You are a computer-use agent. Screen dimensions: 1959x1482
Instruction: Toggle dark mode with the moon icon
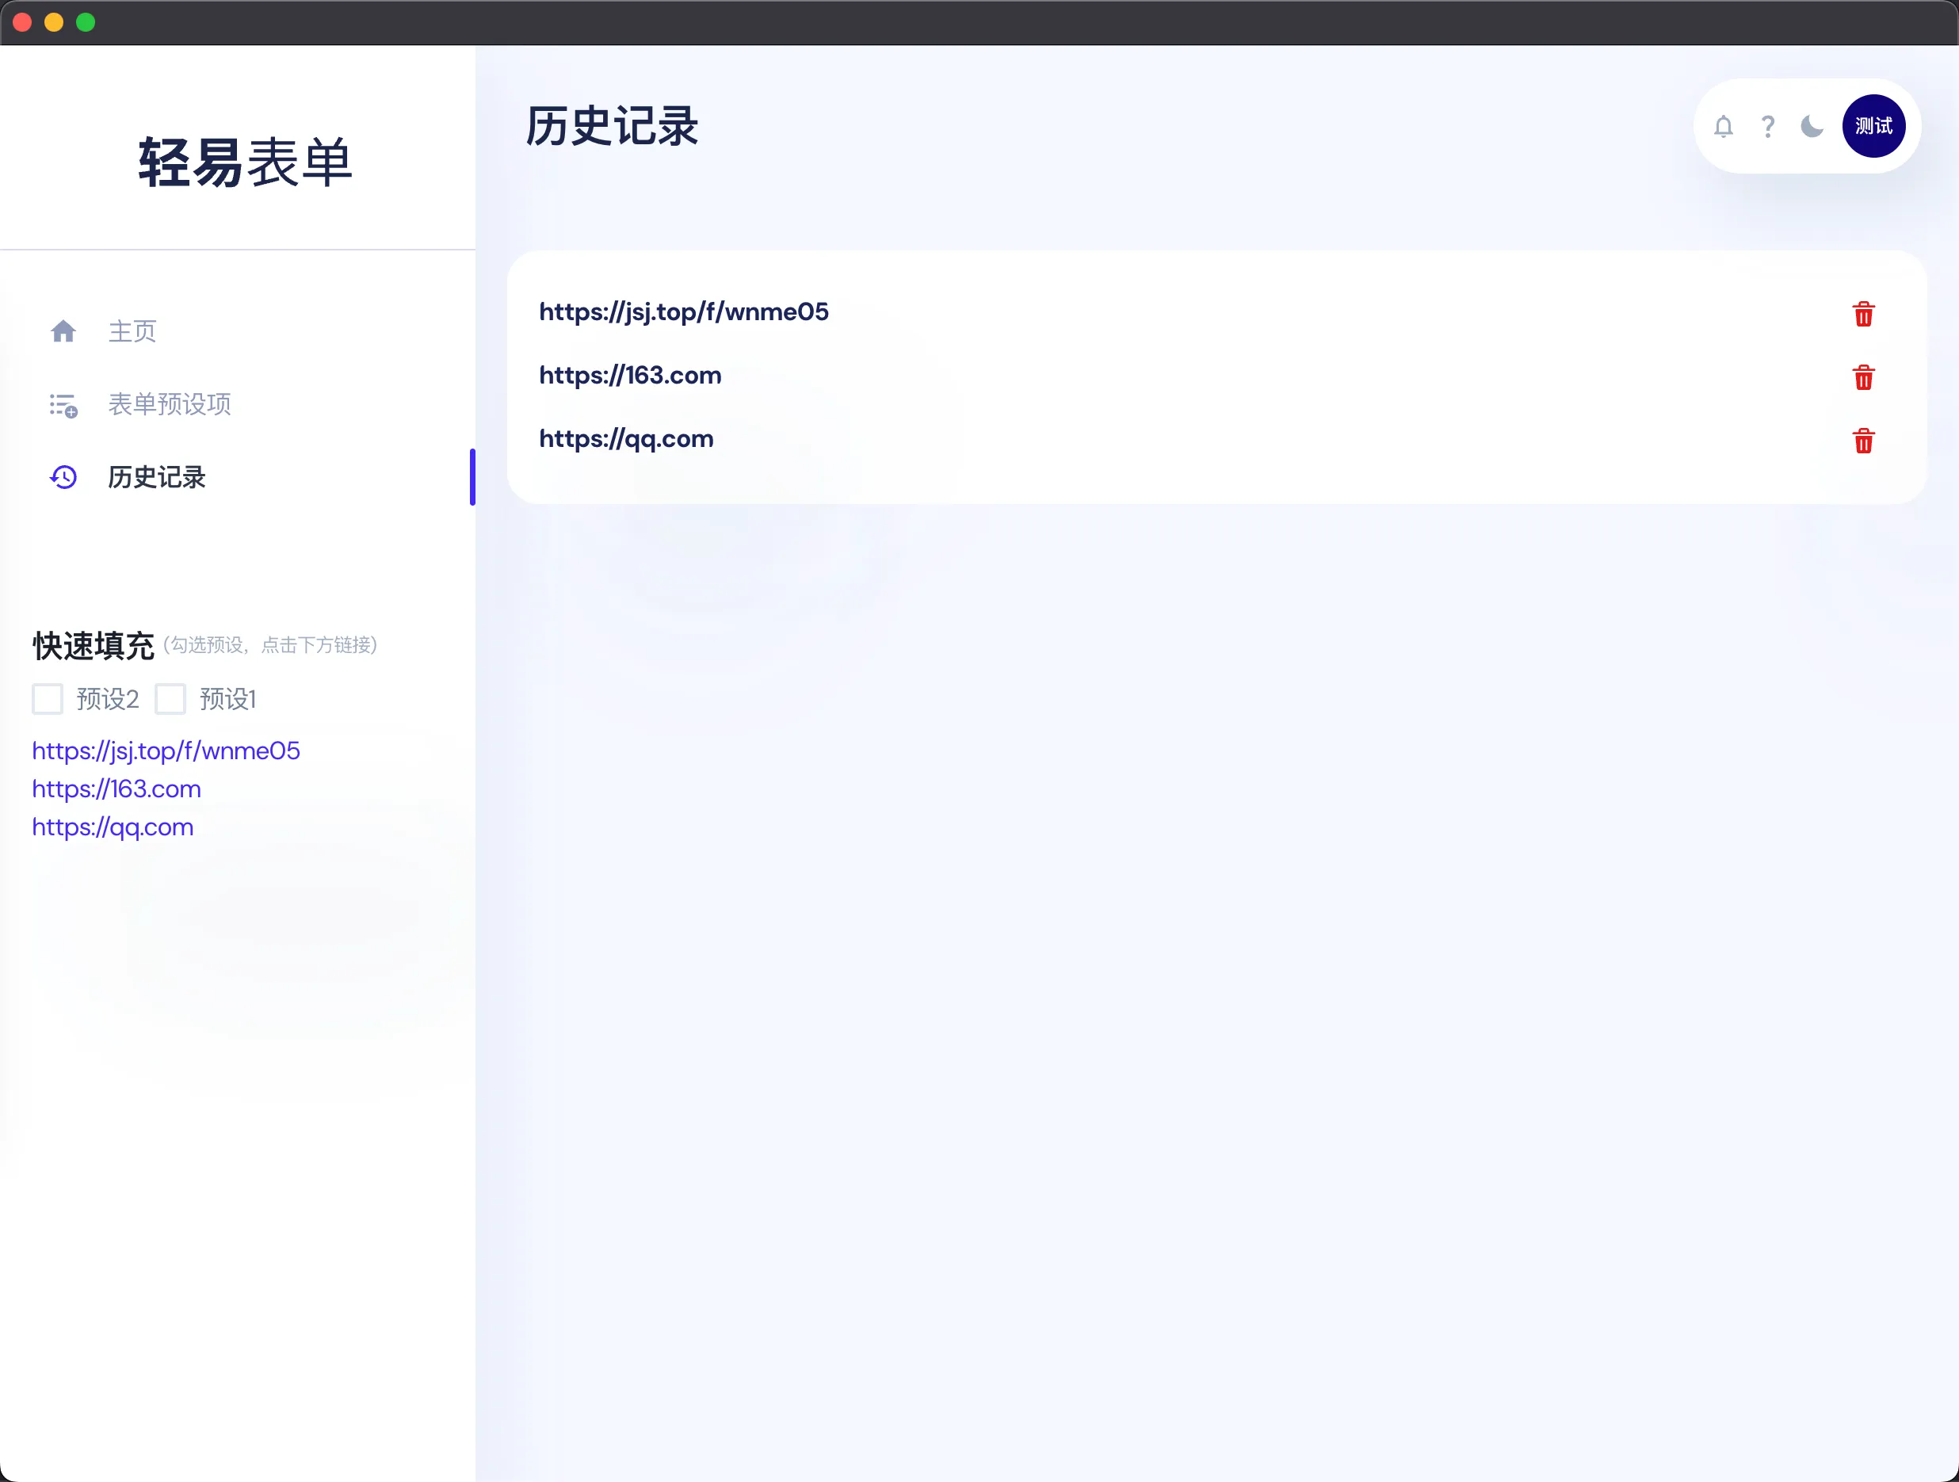coord(1812,126)
